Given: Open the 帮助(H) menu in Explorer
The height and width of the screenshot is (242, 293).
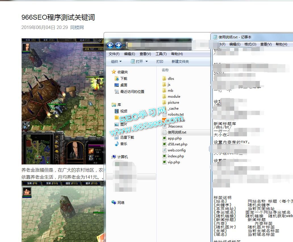Looking at the screenshot, I should [177, 54].
